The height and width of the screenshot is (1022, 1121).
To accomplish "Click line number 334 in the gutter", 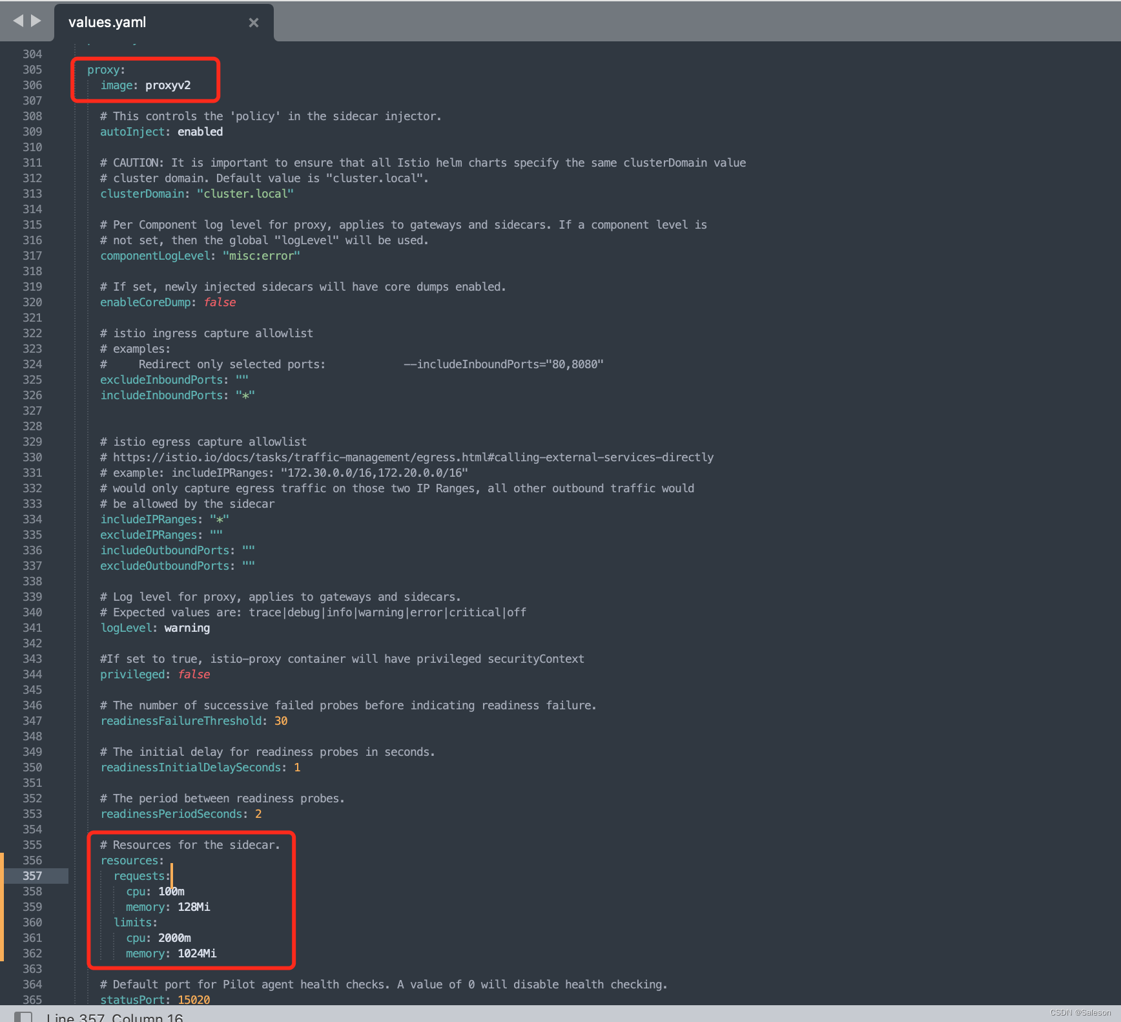I will click(x=32, y=519).
